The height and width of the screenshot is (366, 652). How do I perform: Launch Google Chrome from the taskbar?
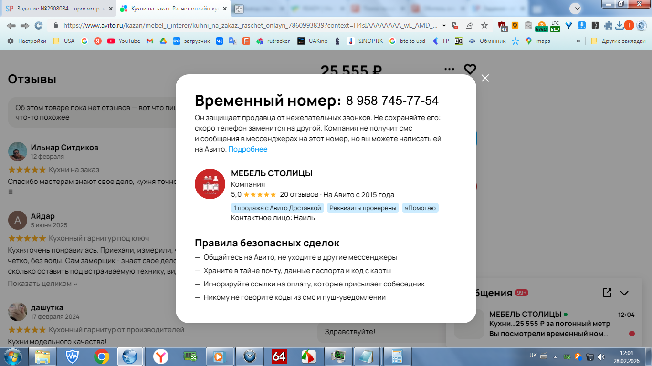point(101,356)
